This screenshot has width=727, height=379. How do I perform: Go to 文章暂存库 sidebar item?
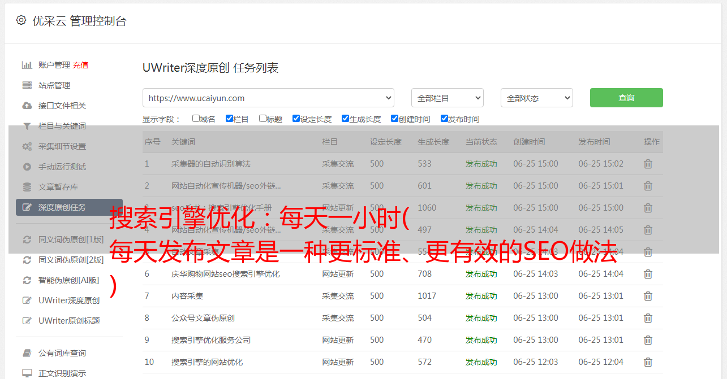point(58,187)
